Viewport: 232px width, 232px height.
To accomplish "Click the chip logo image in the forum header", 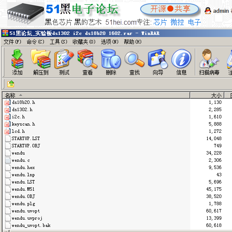I will tap(26, 14).
